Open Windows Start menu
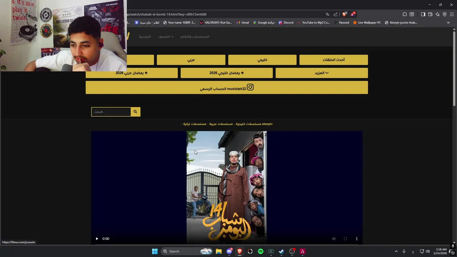Image resolution: width=457 pixels, height=257 pixels. coord(155,251)
